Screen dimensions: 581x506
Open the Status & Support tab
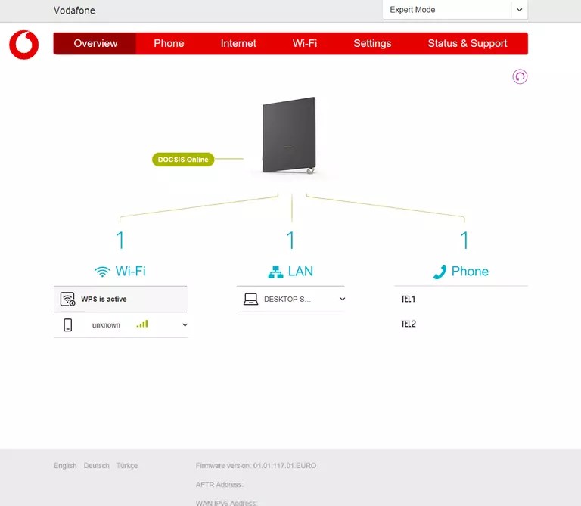[468, 43]
